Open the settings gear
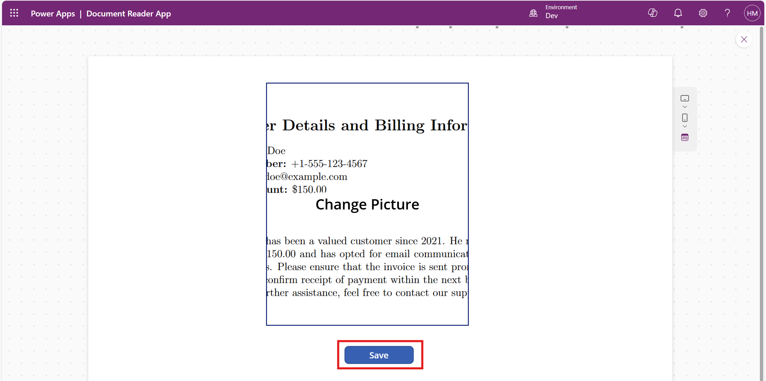This screenshot has height=381, width=766. (703, 13)
